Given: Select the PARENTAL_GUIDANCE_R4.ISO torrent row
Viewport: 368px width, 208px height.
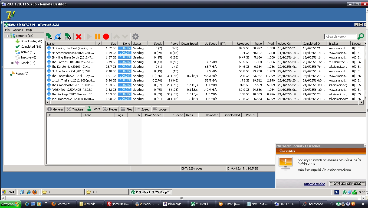Looking at the screenshot, I should click(x=205, y=90).
